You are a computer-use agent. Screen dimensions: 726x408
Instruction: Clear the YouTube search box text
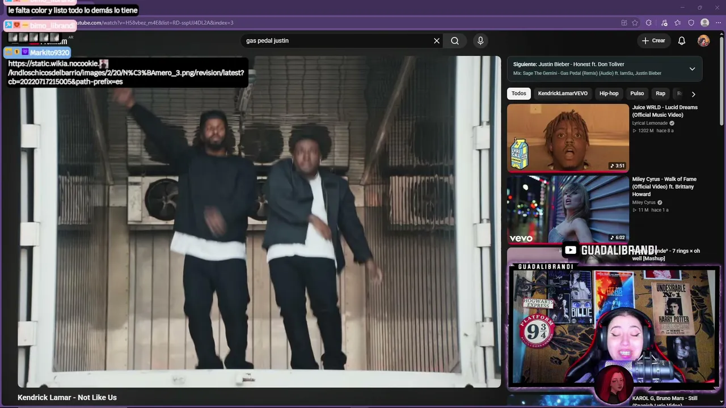(x=437, y=41)
